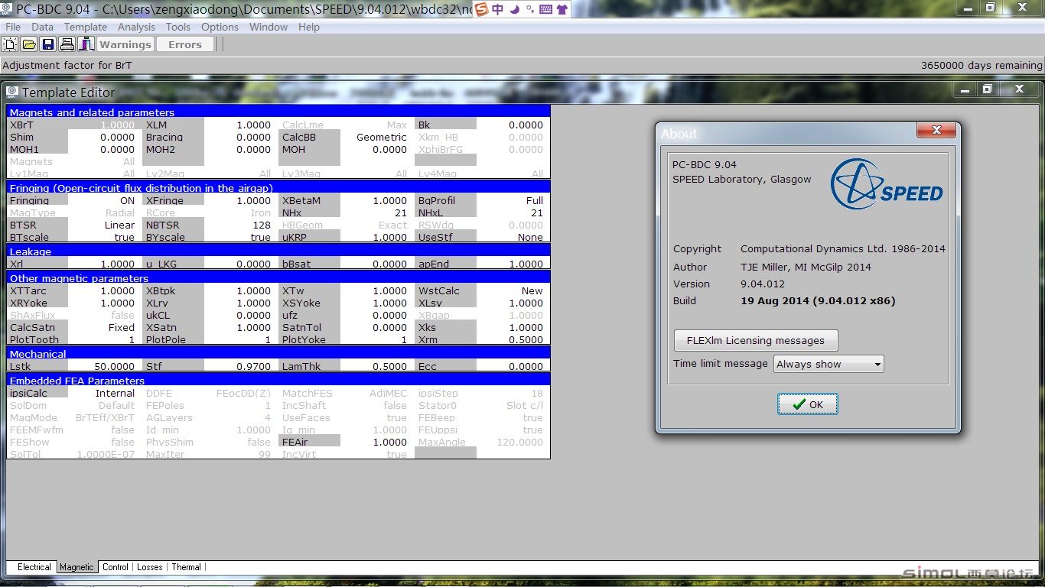This screenshot has width=1045, height=587.
Task: Click the Fringing ON value
Action: [x=102, y=200]
